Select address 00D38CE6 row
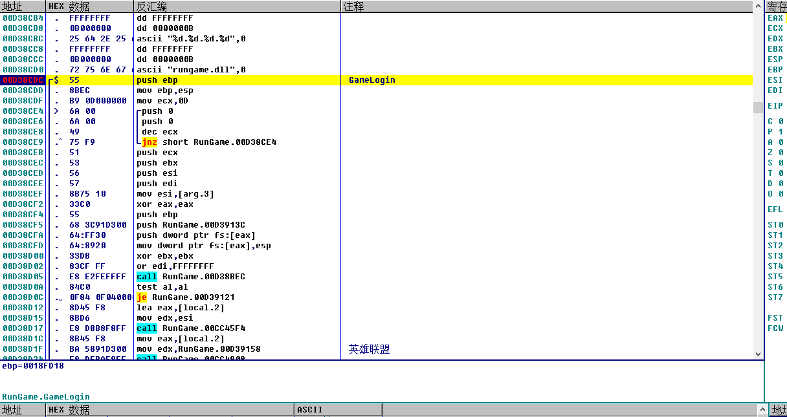787x417 pixels. coord(23,122)
